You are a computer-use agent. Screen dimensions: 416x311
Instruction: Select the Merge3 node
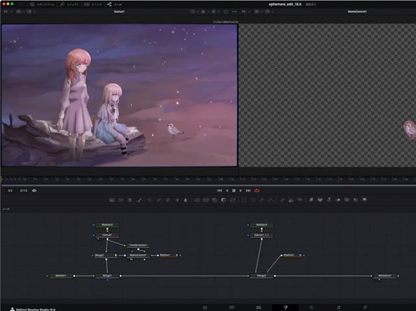point(261,276)
